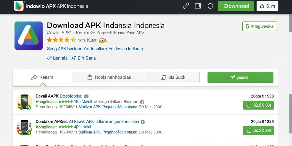Click the five-star rating row
The image size is (292, 146).
click(61, 40)
